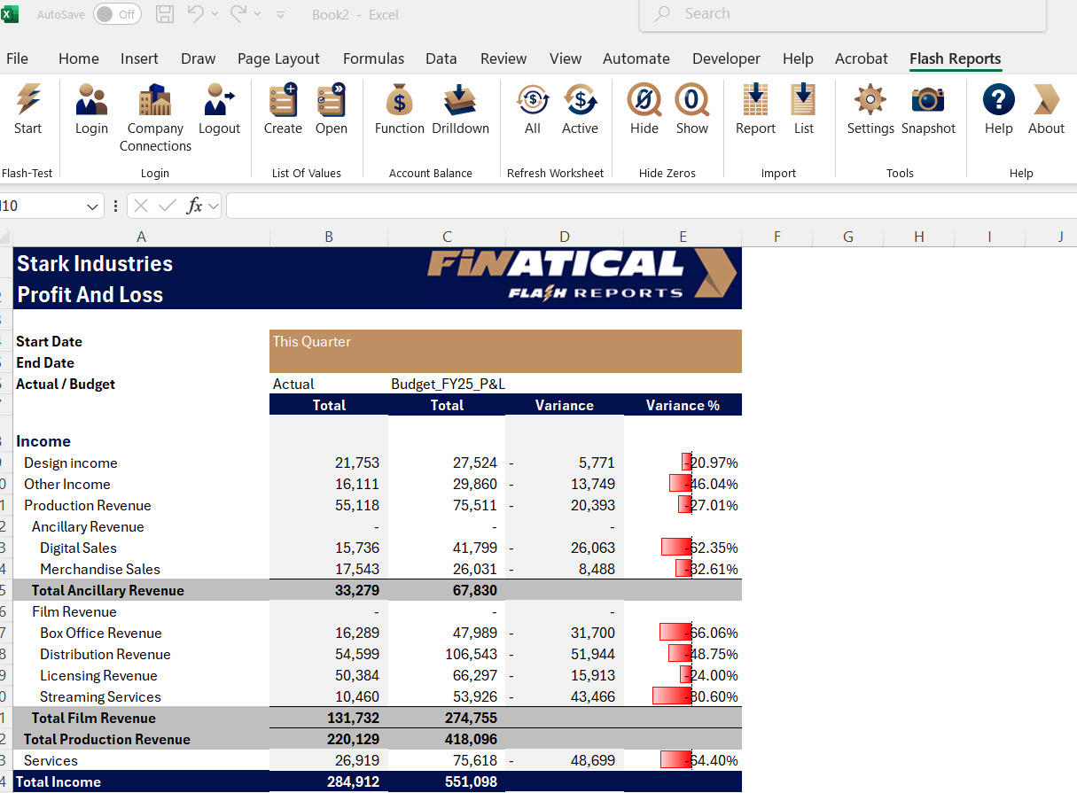The width and height of the screenshot is (1077, 793).
Task: Click the Start flash icon
Action: (x=27, y=99)
